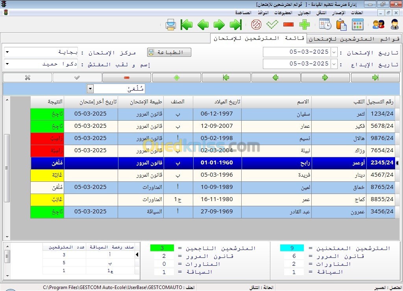Click the red minus delete icon in main toolbar
The height and width of the screenshot is (291, 403).
tap(288, 25)
